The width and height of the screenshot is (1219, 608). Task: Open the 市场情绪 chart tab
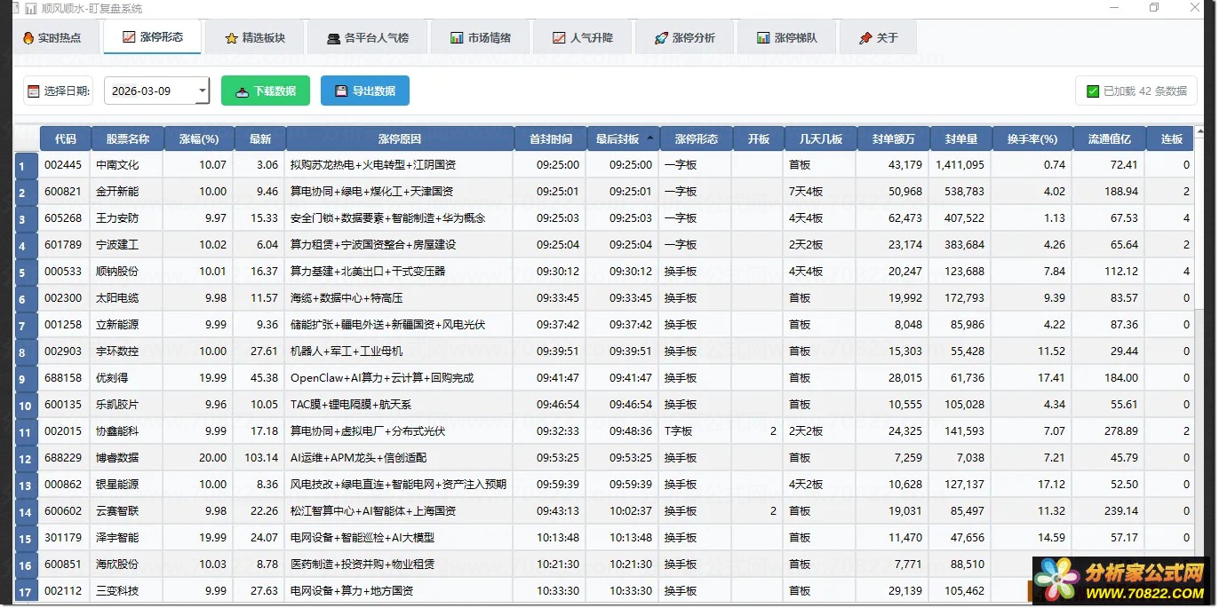(x=480, y=38)
